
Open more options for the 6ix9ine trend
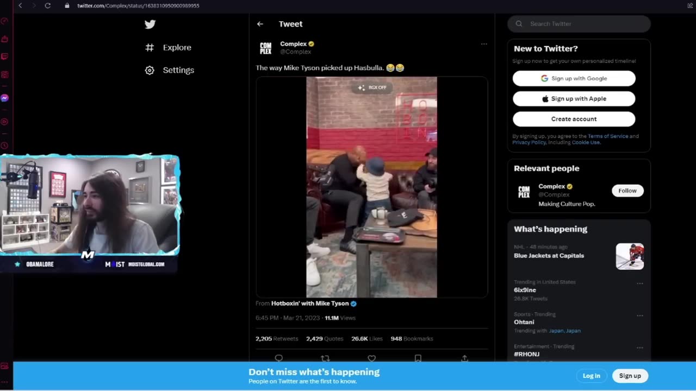640,283
